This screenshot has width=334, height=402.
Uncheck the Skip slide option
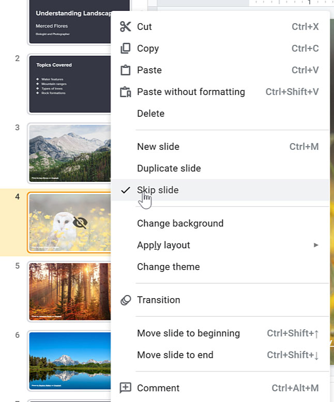158,190
